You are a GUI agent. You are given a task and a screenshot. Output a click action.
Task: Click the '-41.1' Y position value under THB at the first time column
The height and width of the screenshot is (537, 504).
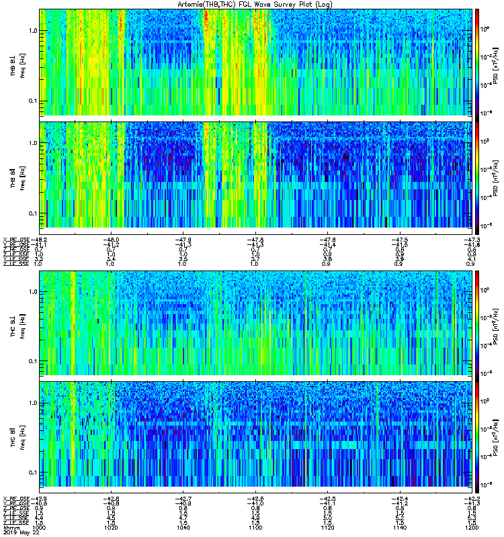point(39,245)
